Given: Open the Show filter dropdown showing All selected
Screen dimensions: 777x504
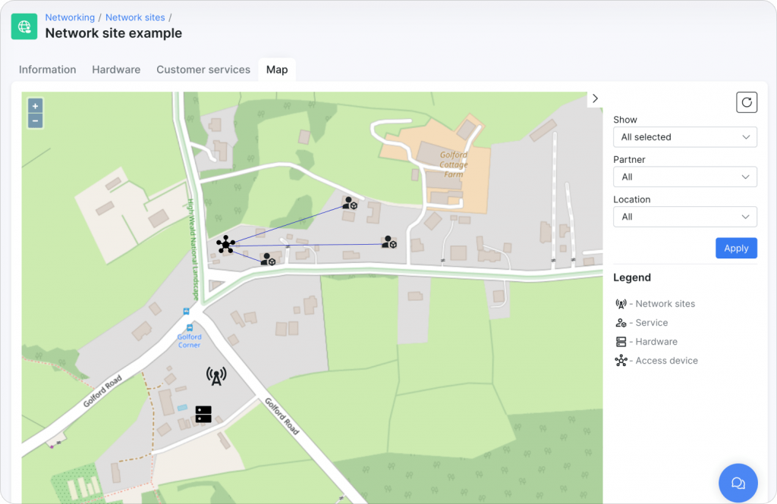Looking at the screenshot, I should click(684, 136).
